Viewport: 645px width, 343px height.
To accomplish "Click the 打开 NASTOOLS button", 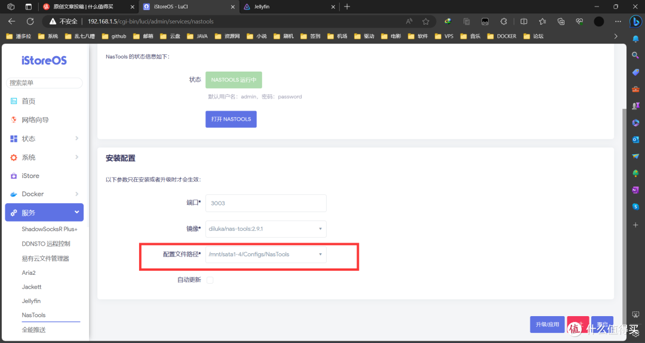I will [231, 119].
